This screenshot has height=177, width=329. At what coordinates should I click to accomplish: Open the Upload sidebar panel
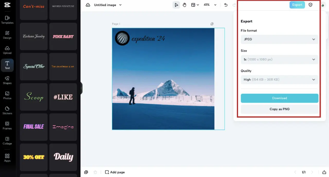pos(7,50)
